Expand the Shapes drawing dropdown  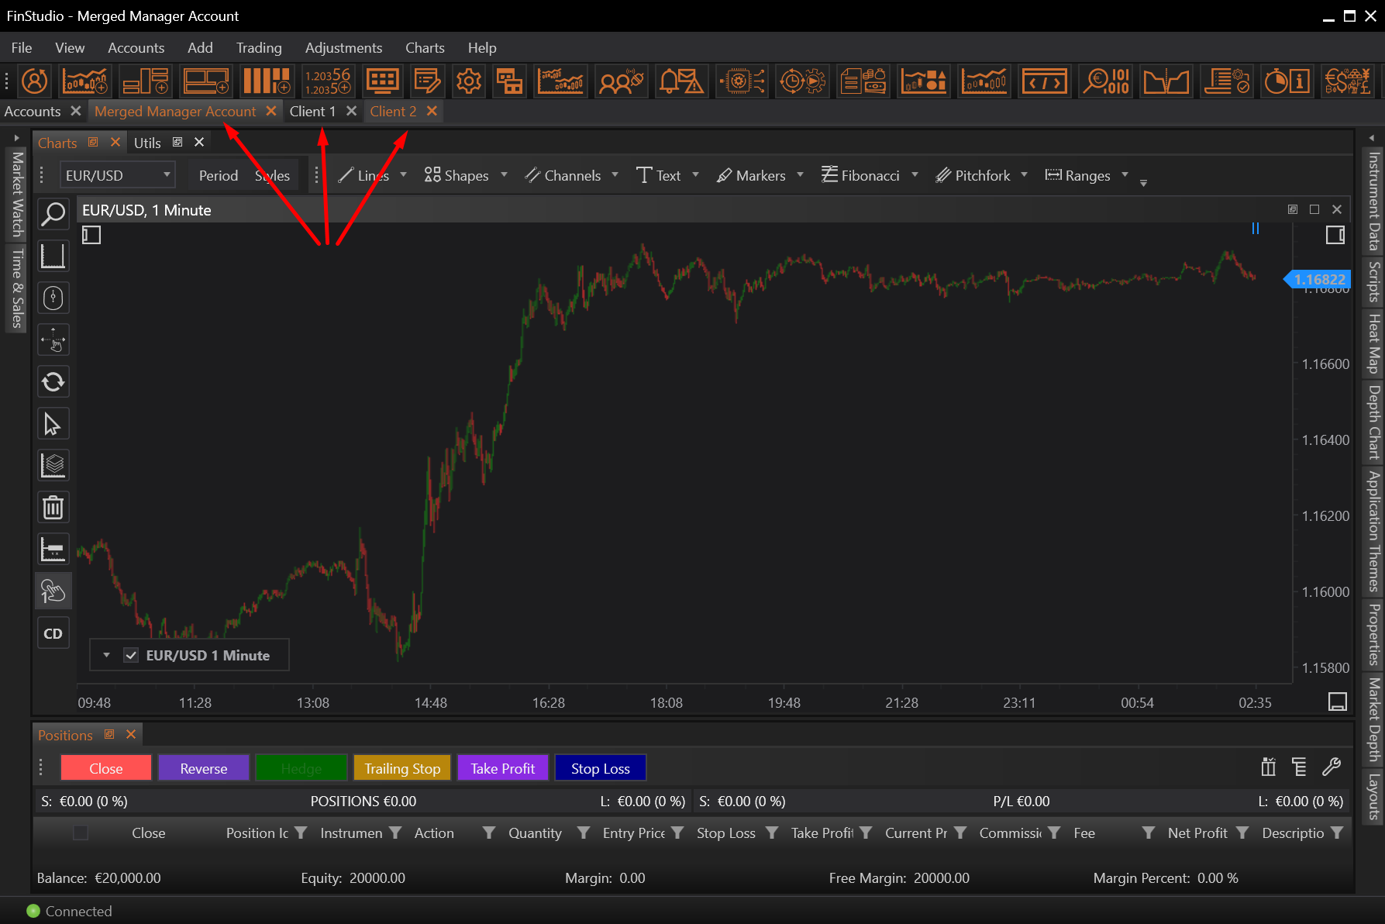[504, 175]
